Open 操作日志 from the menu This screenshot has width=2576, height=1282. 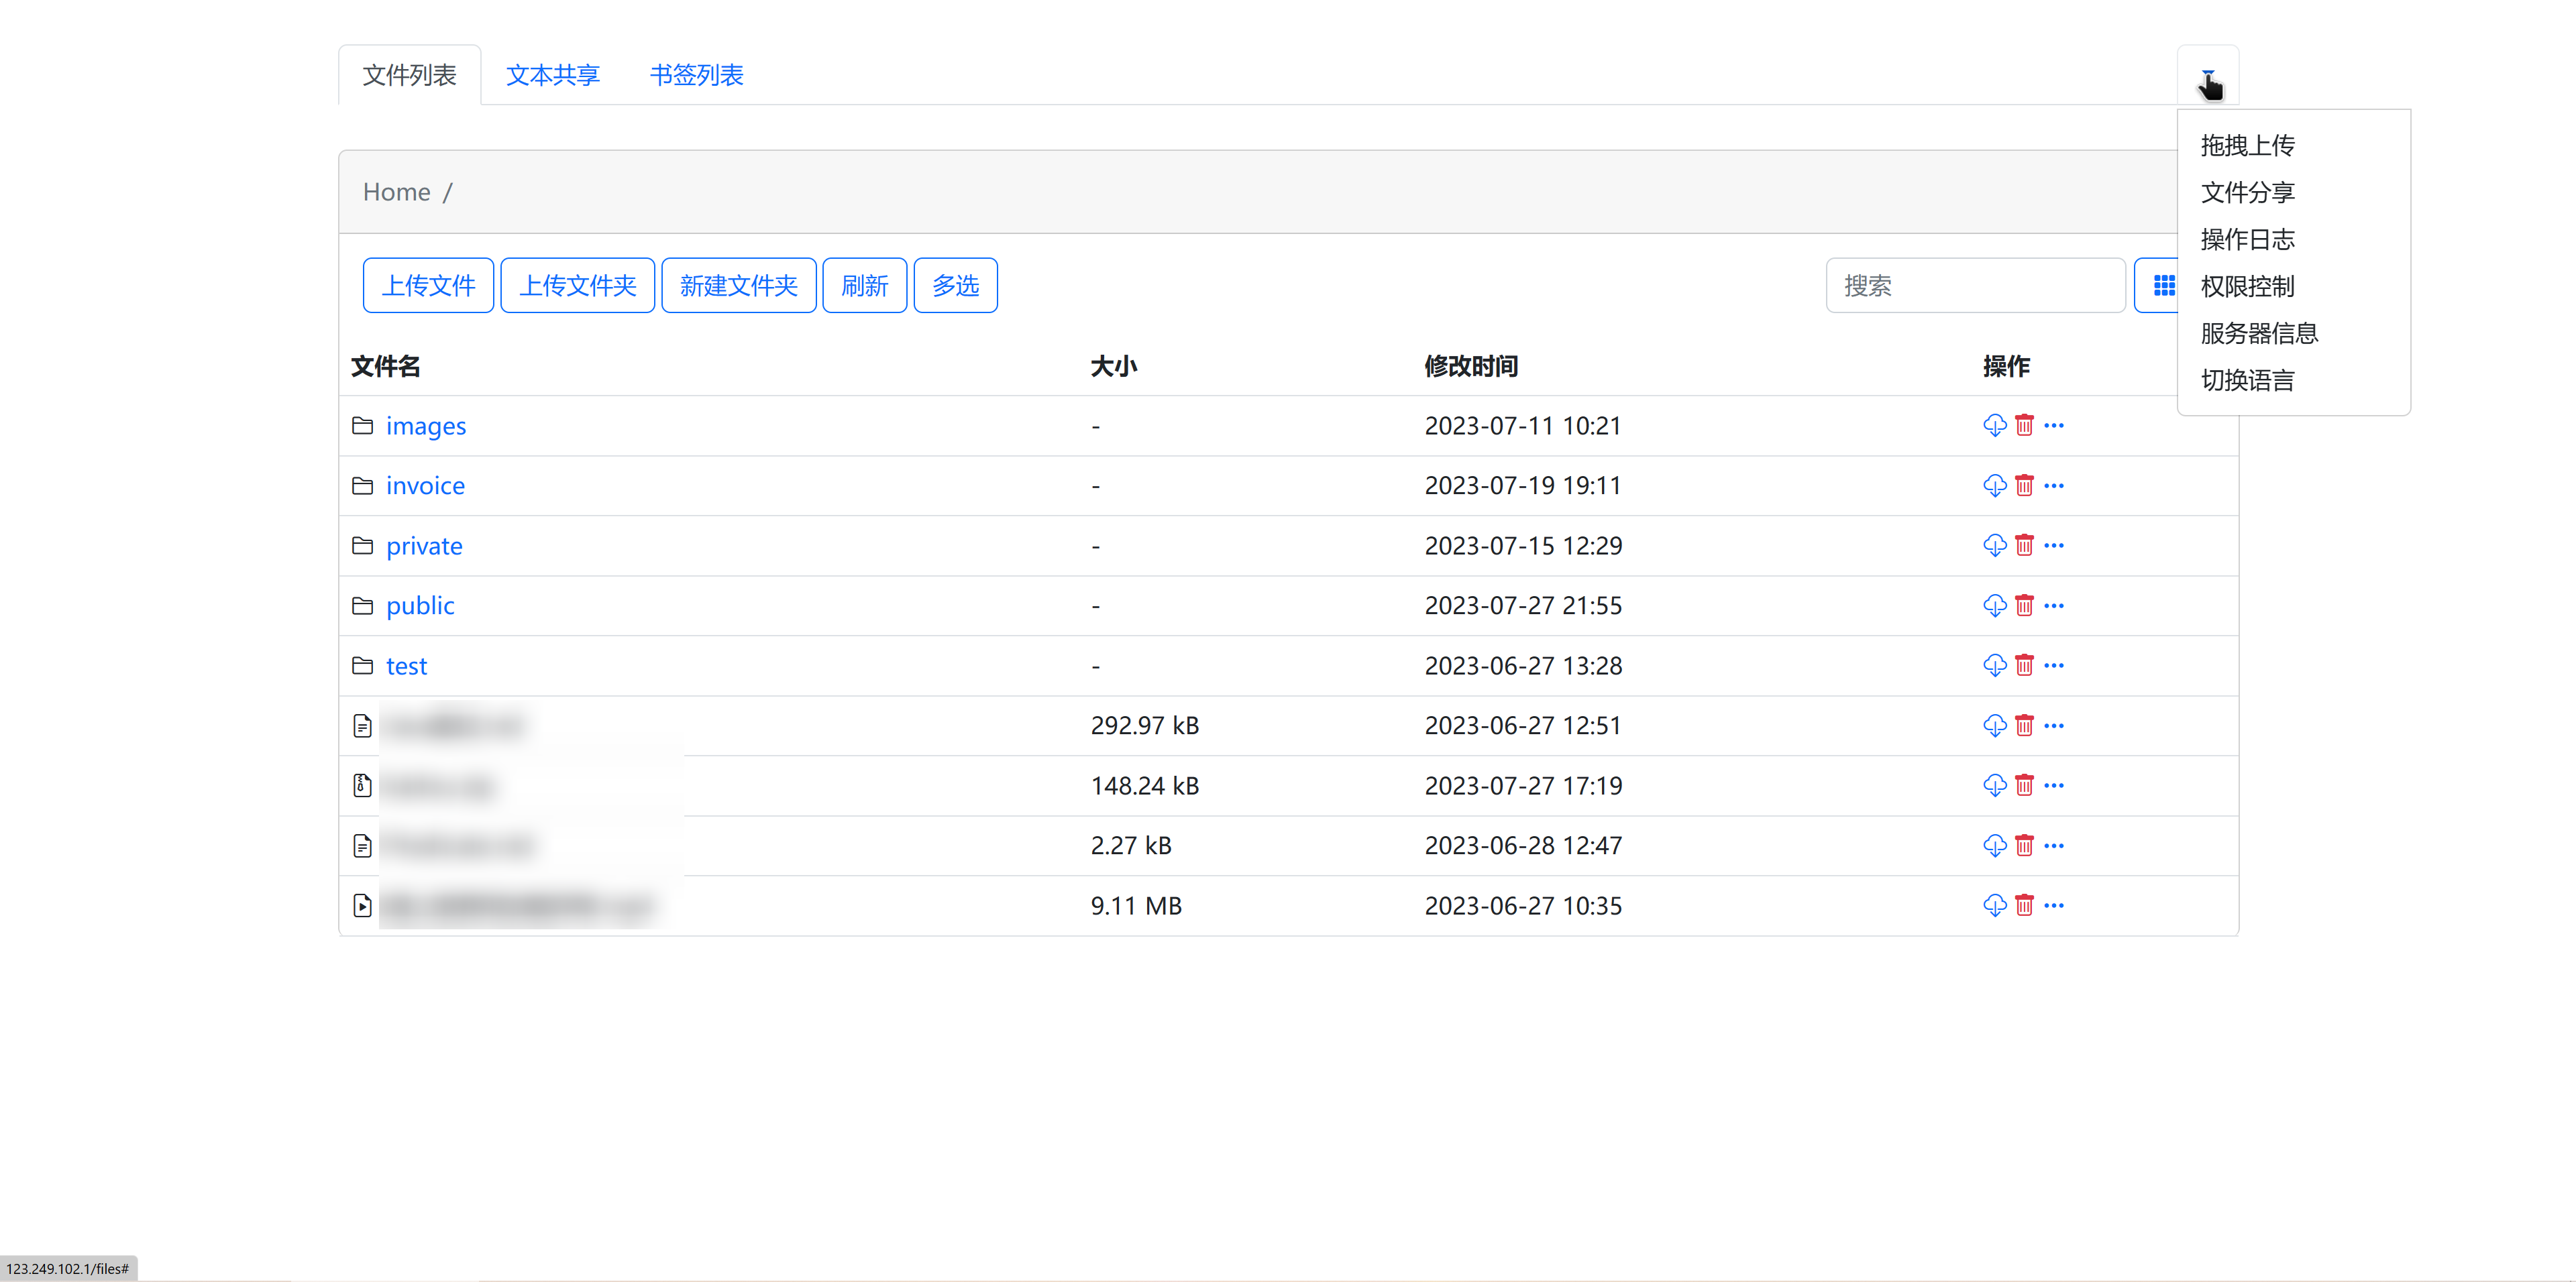[x=2247, y=240]
